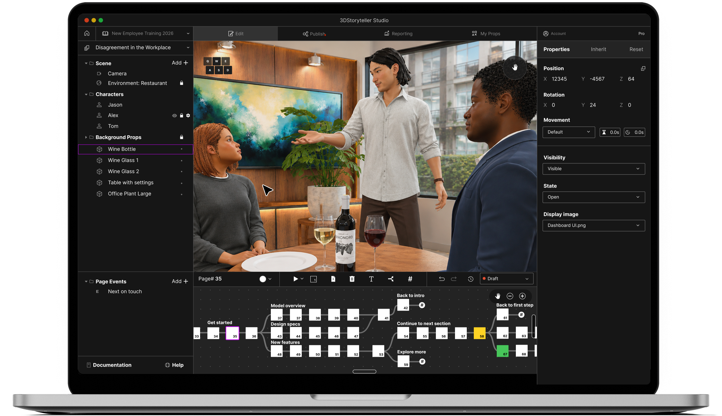722x416 pixels.
Task: Open the Display image dropdown
Action: tap(594, 226)
